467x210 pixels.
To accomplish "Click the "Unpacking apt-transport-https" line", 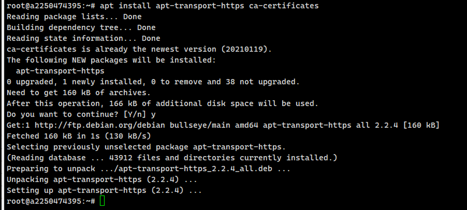I will click(102, 179).
